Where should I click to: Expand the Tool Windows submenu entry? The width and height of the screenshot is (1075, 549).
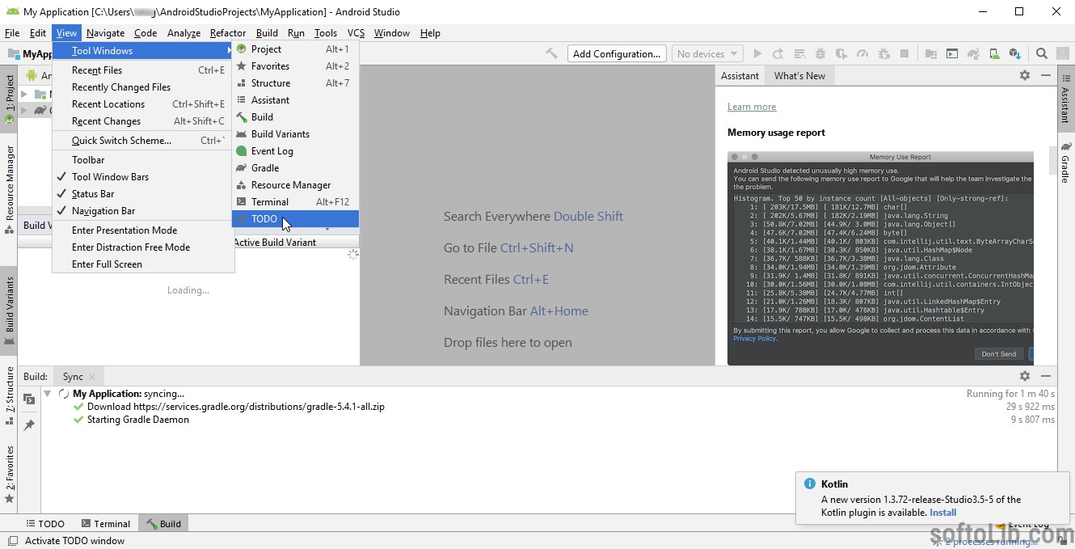pyautogui.click(x=143, y=50)
